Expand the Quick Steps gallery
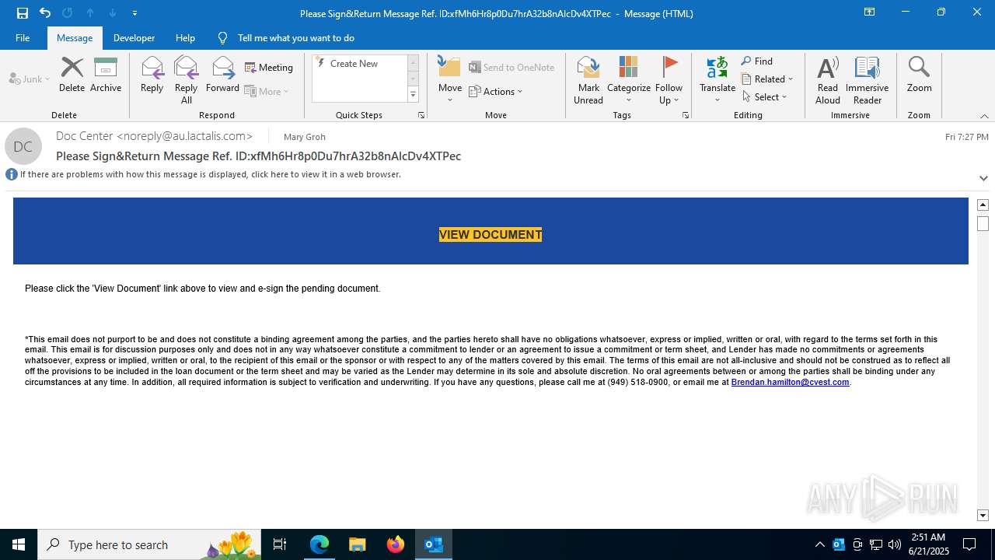995x560 pixels. click(x=413, y=95)
